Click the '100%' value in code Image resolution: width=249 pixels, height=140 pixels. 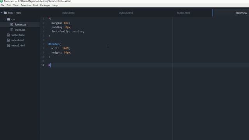(x=65, y=48)
